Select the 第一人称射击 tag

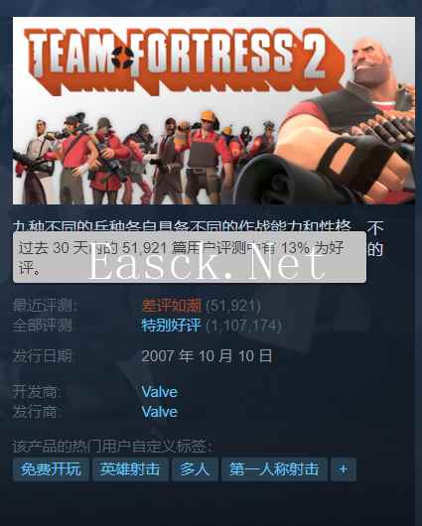click(x=274, y=469)
